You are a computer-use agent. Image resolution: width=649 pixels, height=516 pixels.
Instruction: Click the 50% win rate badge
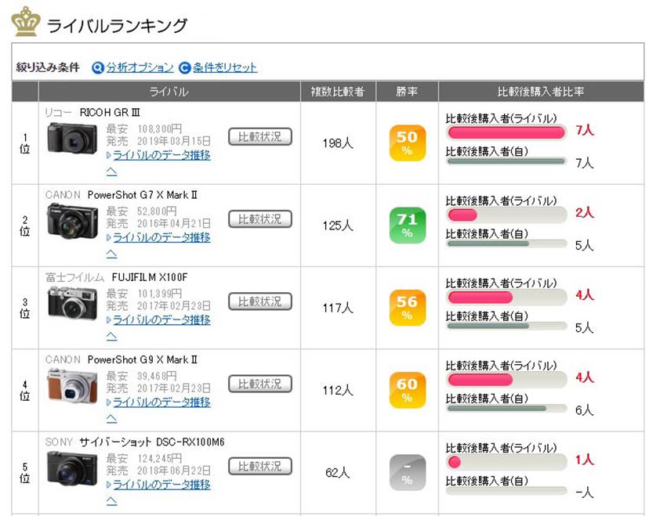[407, 143]
